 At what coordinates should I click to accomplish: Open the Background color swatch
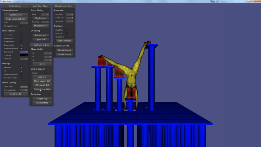click(24, 52)
